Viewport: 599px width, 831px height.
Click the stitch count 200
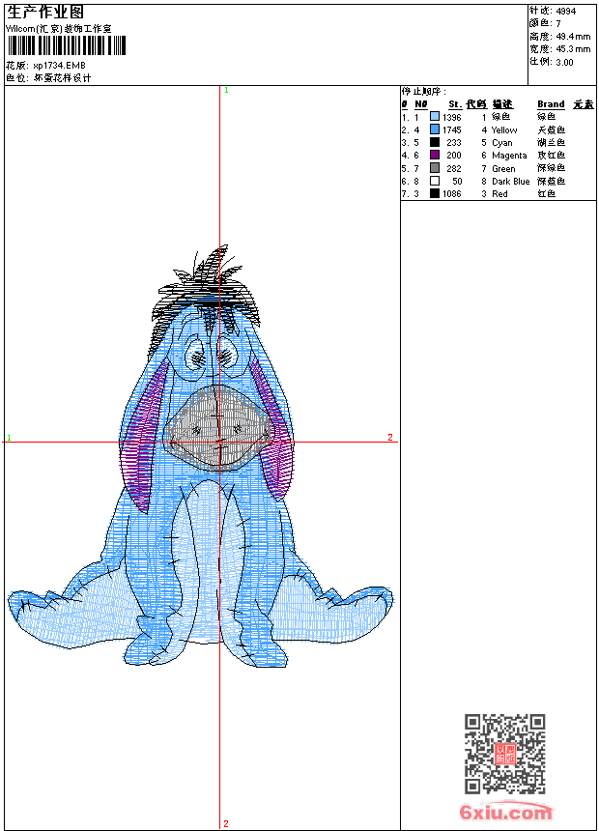pyautogui.click(x=454, y=156)
